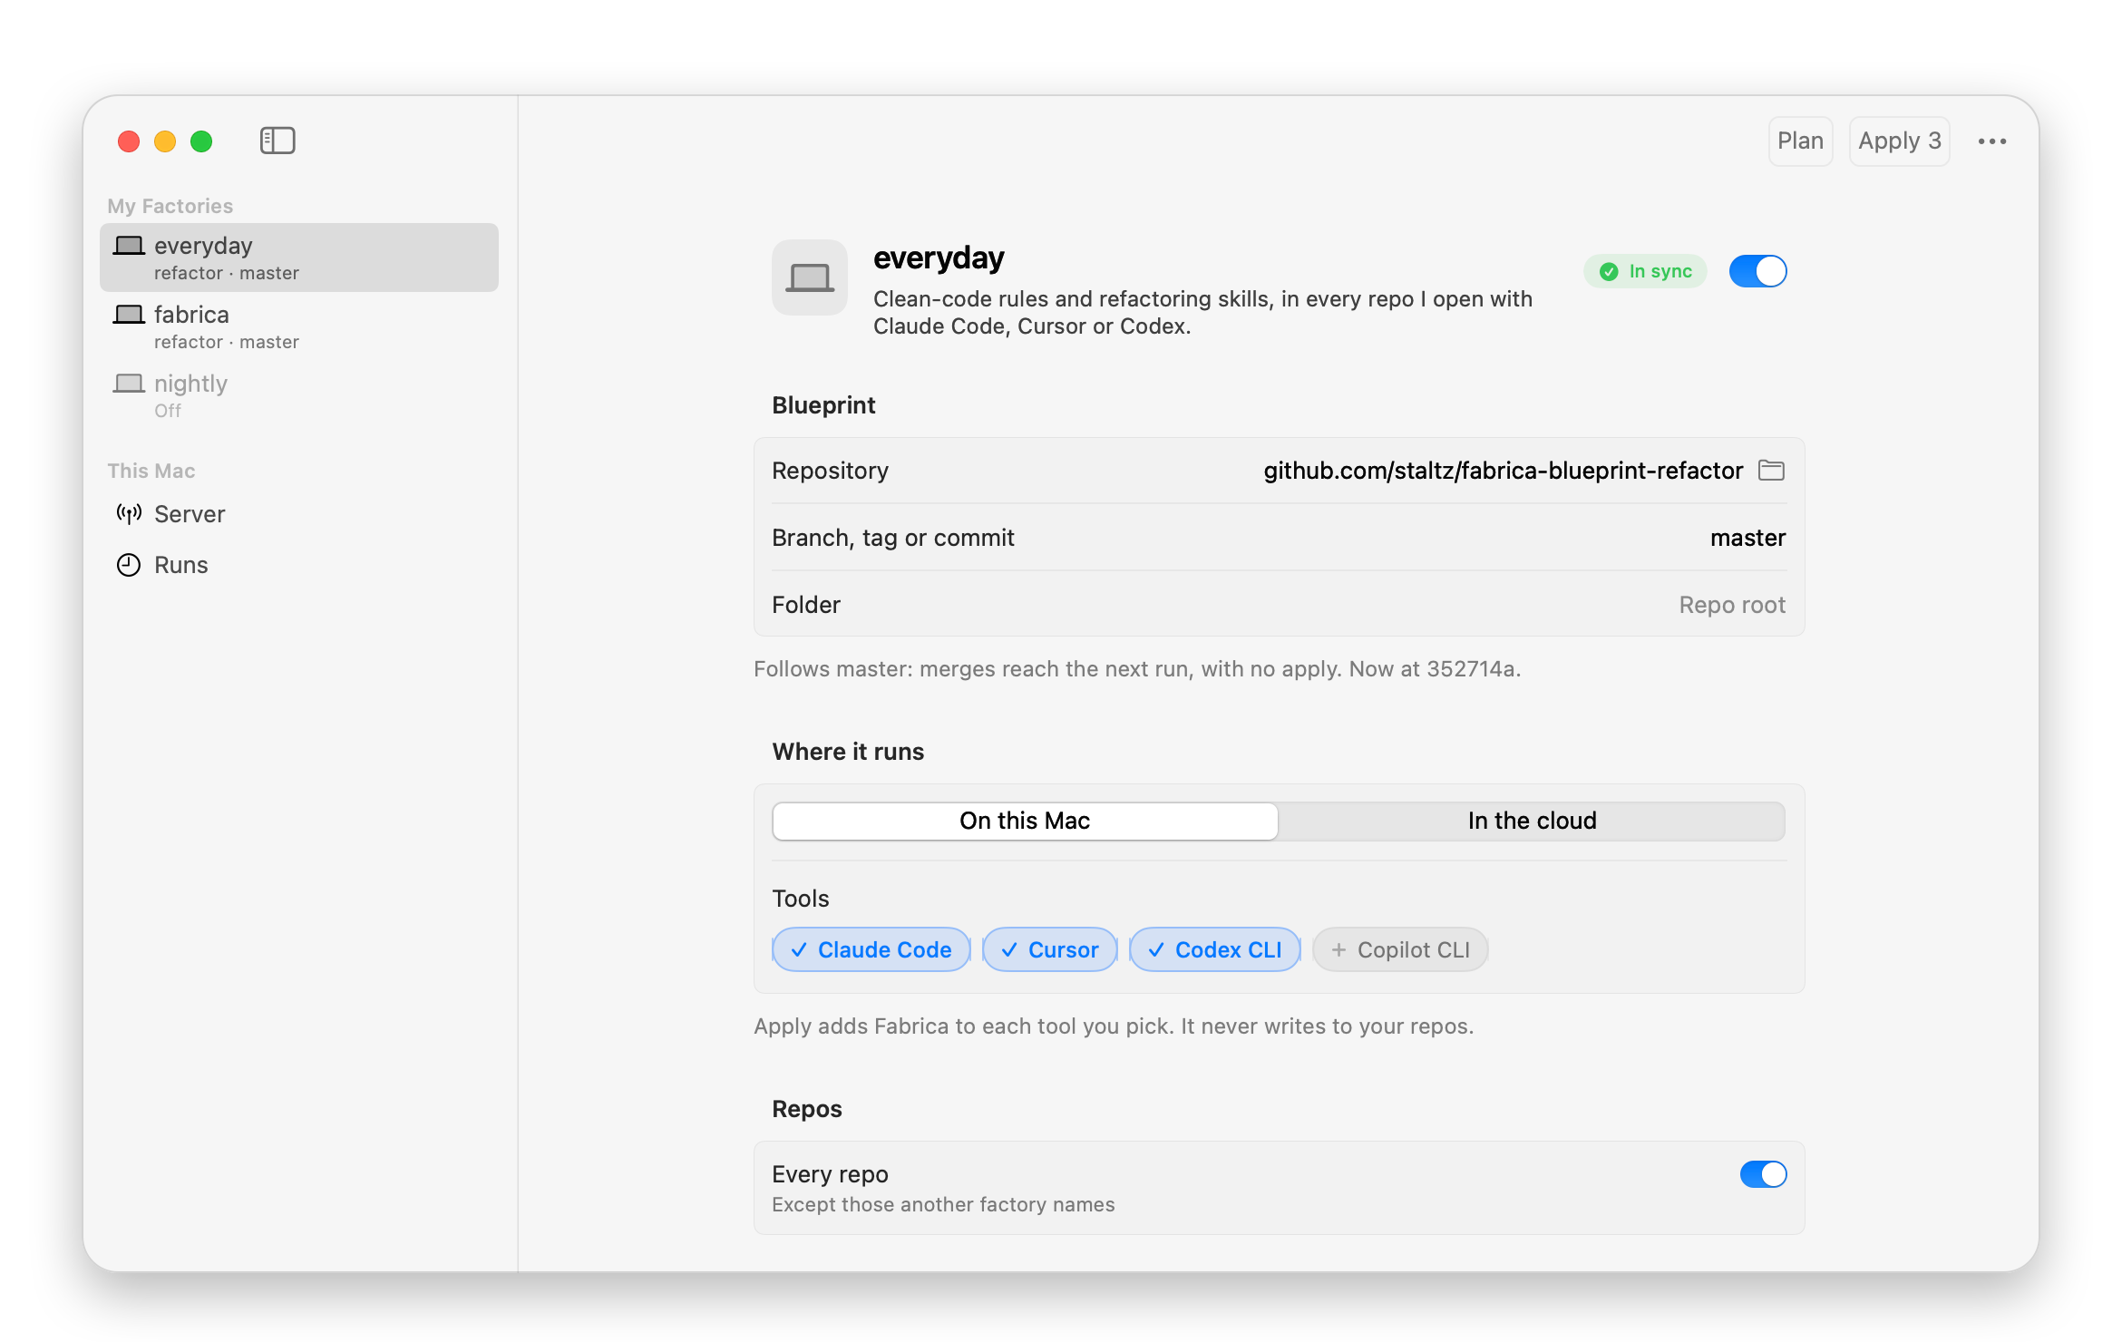Click the yellow minimize window button
Screen dimensions: 2122x1342
pyautogui.click(x=165, y=141)
